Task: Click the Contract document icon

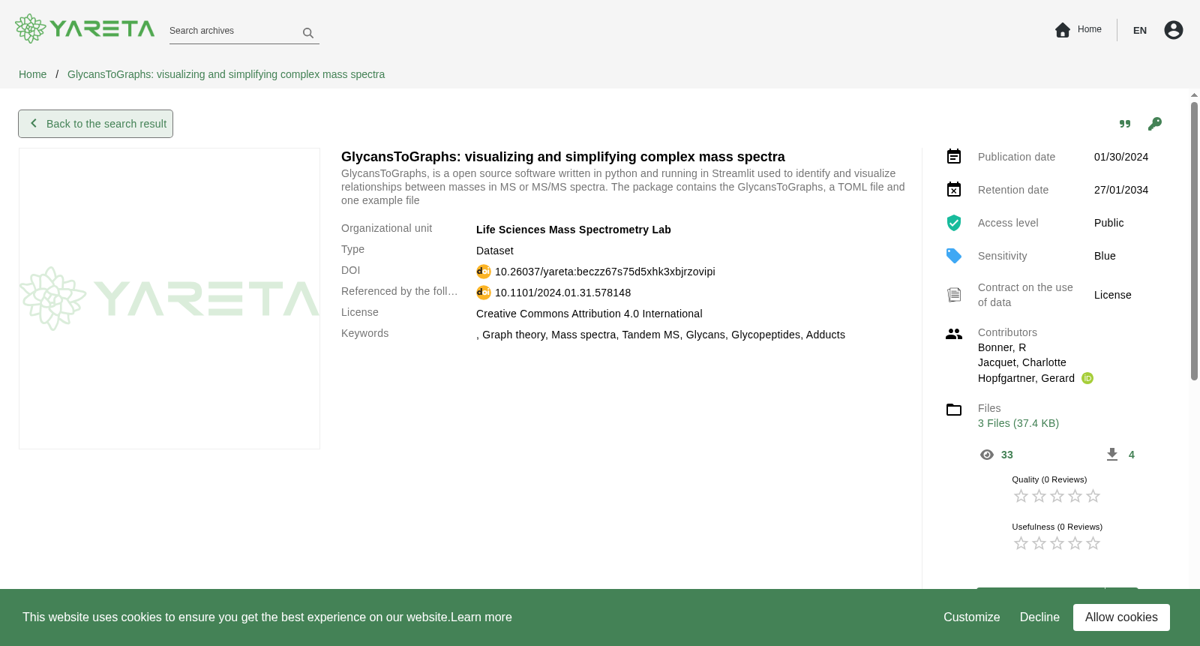Action: (x=954, y=295)
